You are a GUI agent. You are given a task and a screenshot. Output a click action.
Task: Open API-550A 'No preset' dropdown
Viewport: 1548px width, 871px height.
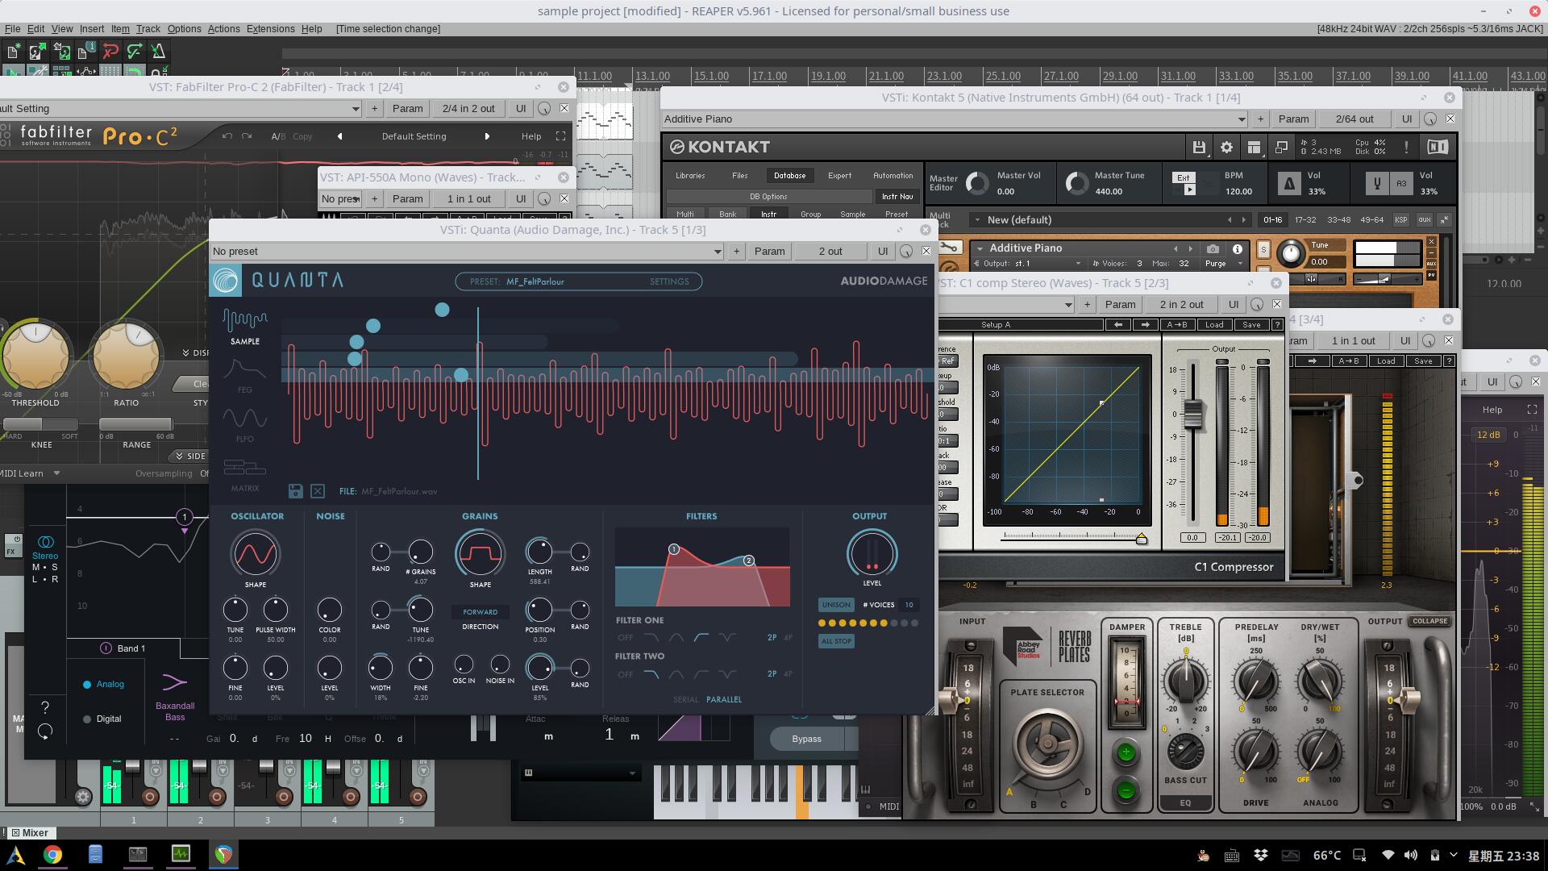coord(340,199)
